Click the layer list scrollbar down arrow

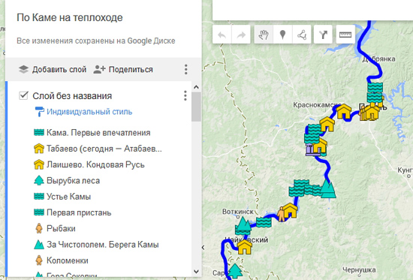(x=196, y=271)
